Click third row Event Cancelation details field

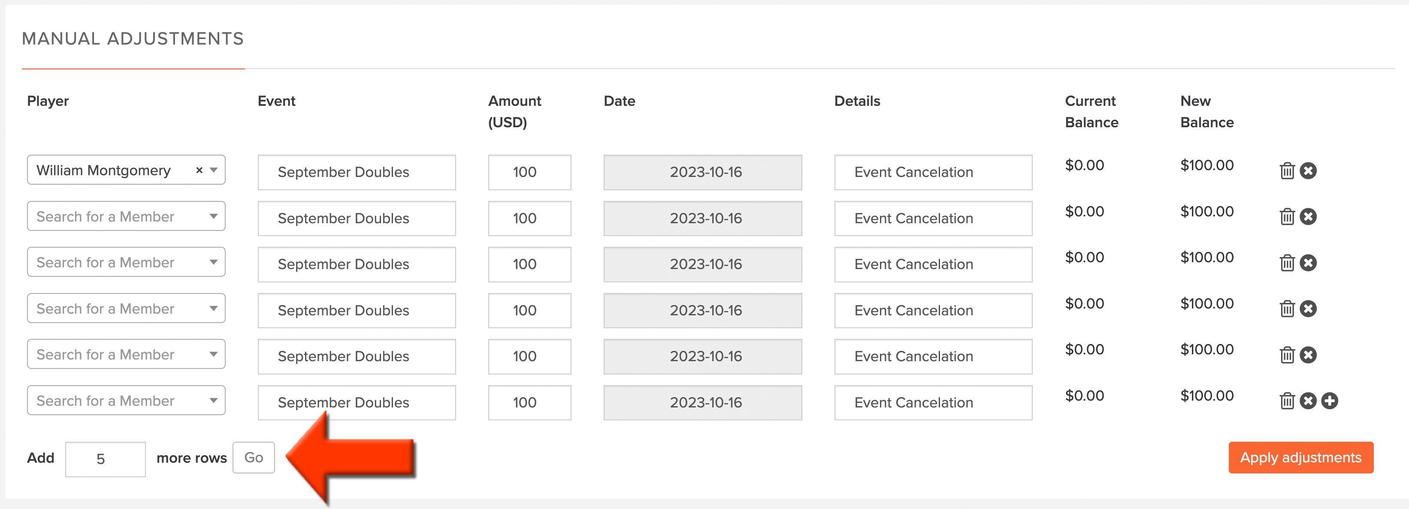coord(933,264)
